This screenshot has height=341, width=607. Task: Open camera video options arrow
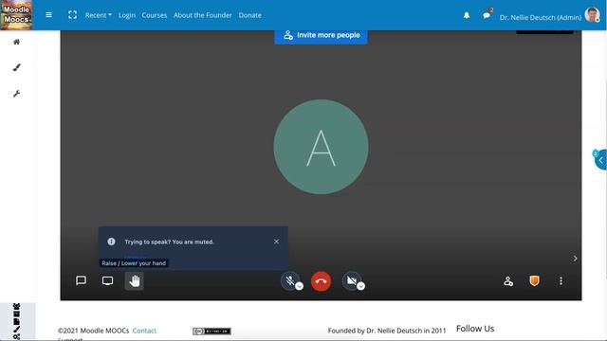click(x=360, y=286)
